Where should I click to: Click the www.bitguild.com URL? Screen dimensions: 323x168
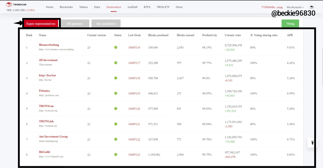(51, 156)
